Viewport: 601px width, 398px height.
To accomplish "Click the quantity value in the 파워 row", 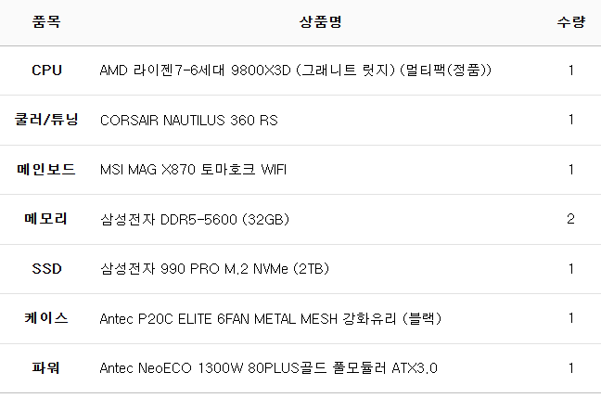I will tap(570, 368).
